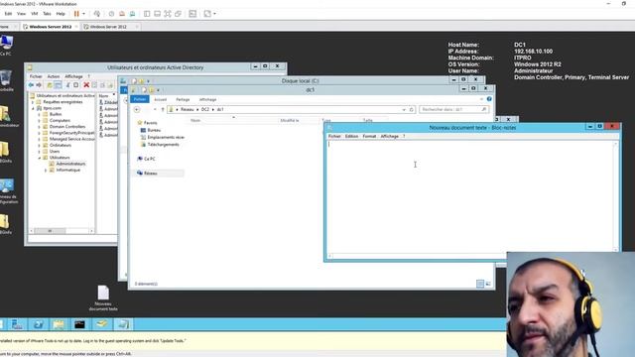The image size is (635, 357).
Task: Open Fichier menu in Active Directory window
Action: click(36, 76)
